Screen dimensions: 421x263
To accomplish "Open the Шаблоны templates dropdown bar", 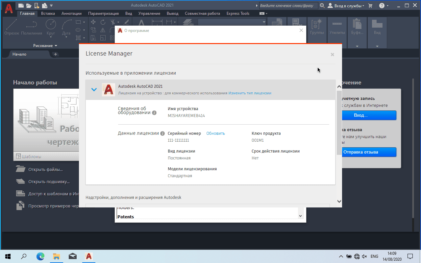I will [46, 156].
